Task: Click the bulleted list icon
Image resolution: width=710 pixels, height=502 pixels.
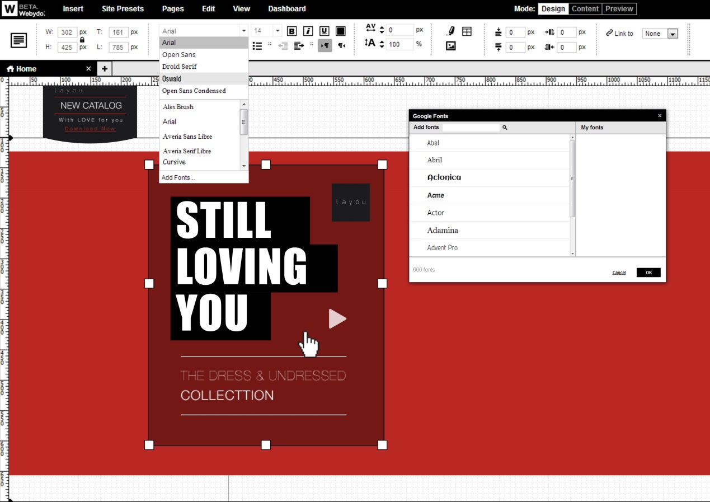Action: (x=257, y=46)
